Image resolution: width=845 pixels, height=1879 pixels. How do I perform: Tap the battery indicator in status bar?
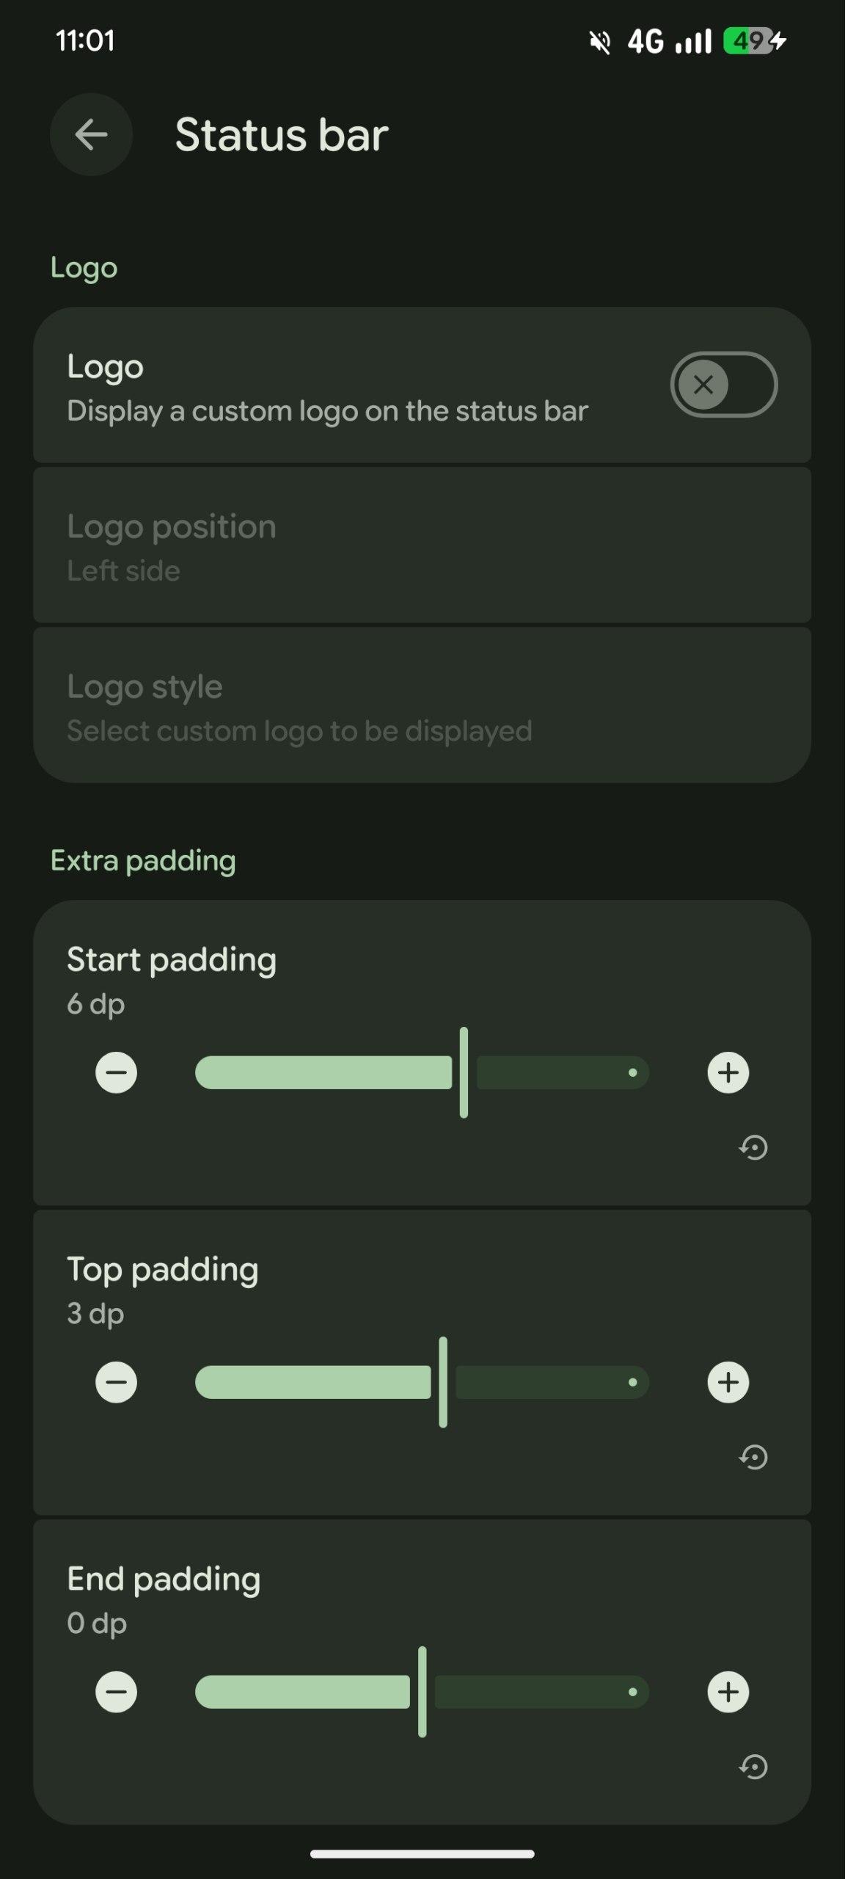pyautogui.click(x=753, y=41)
